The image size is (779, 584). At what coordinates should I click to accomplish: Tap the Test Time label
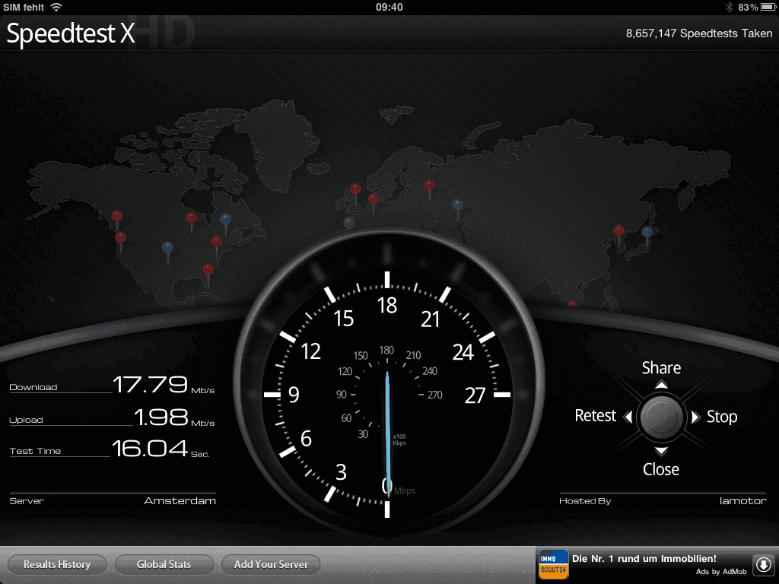tap(35, 451)
